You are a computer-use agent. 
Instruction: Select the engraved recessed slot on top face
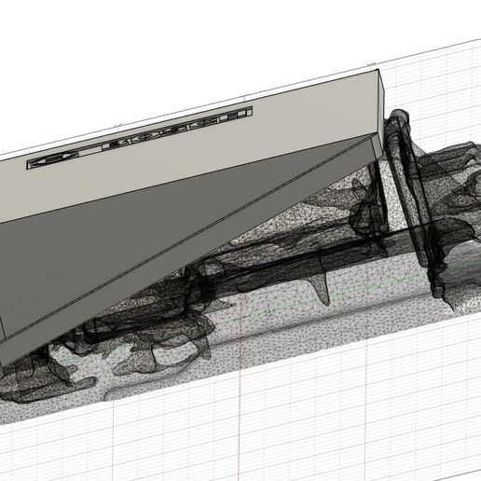tap(140, 138)
